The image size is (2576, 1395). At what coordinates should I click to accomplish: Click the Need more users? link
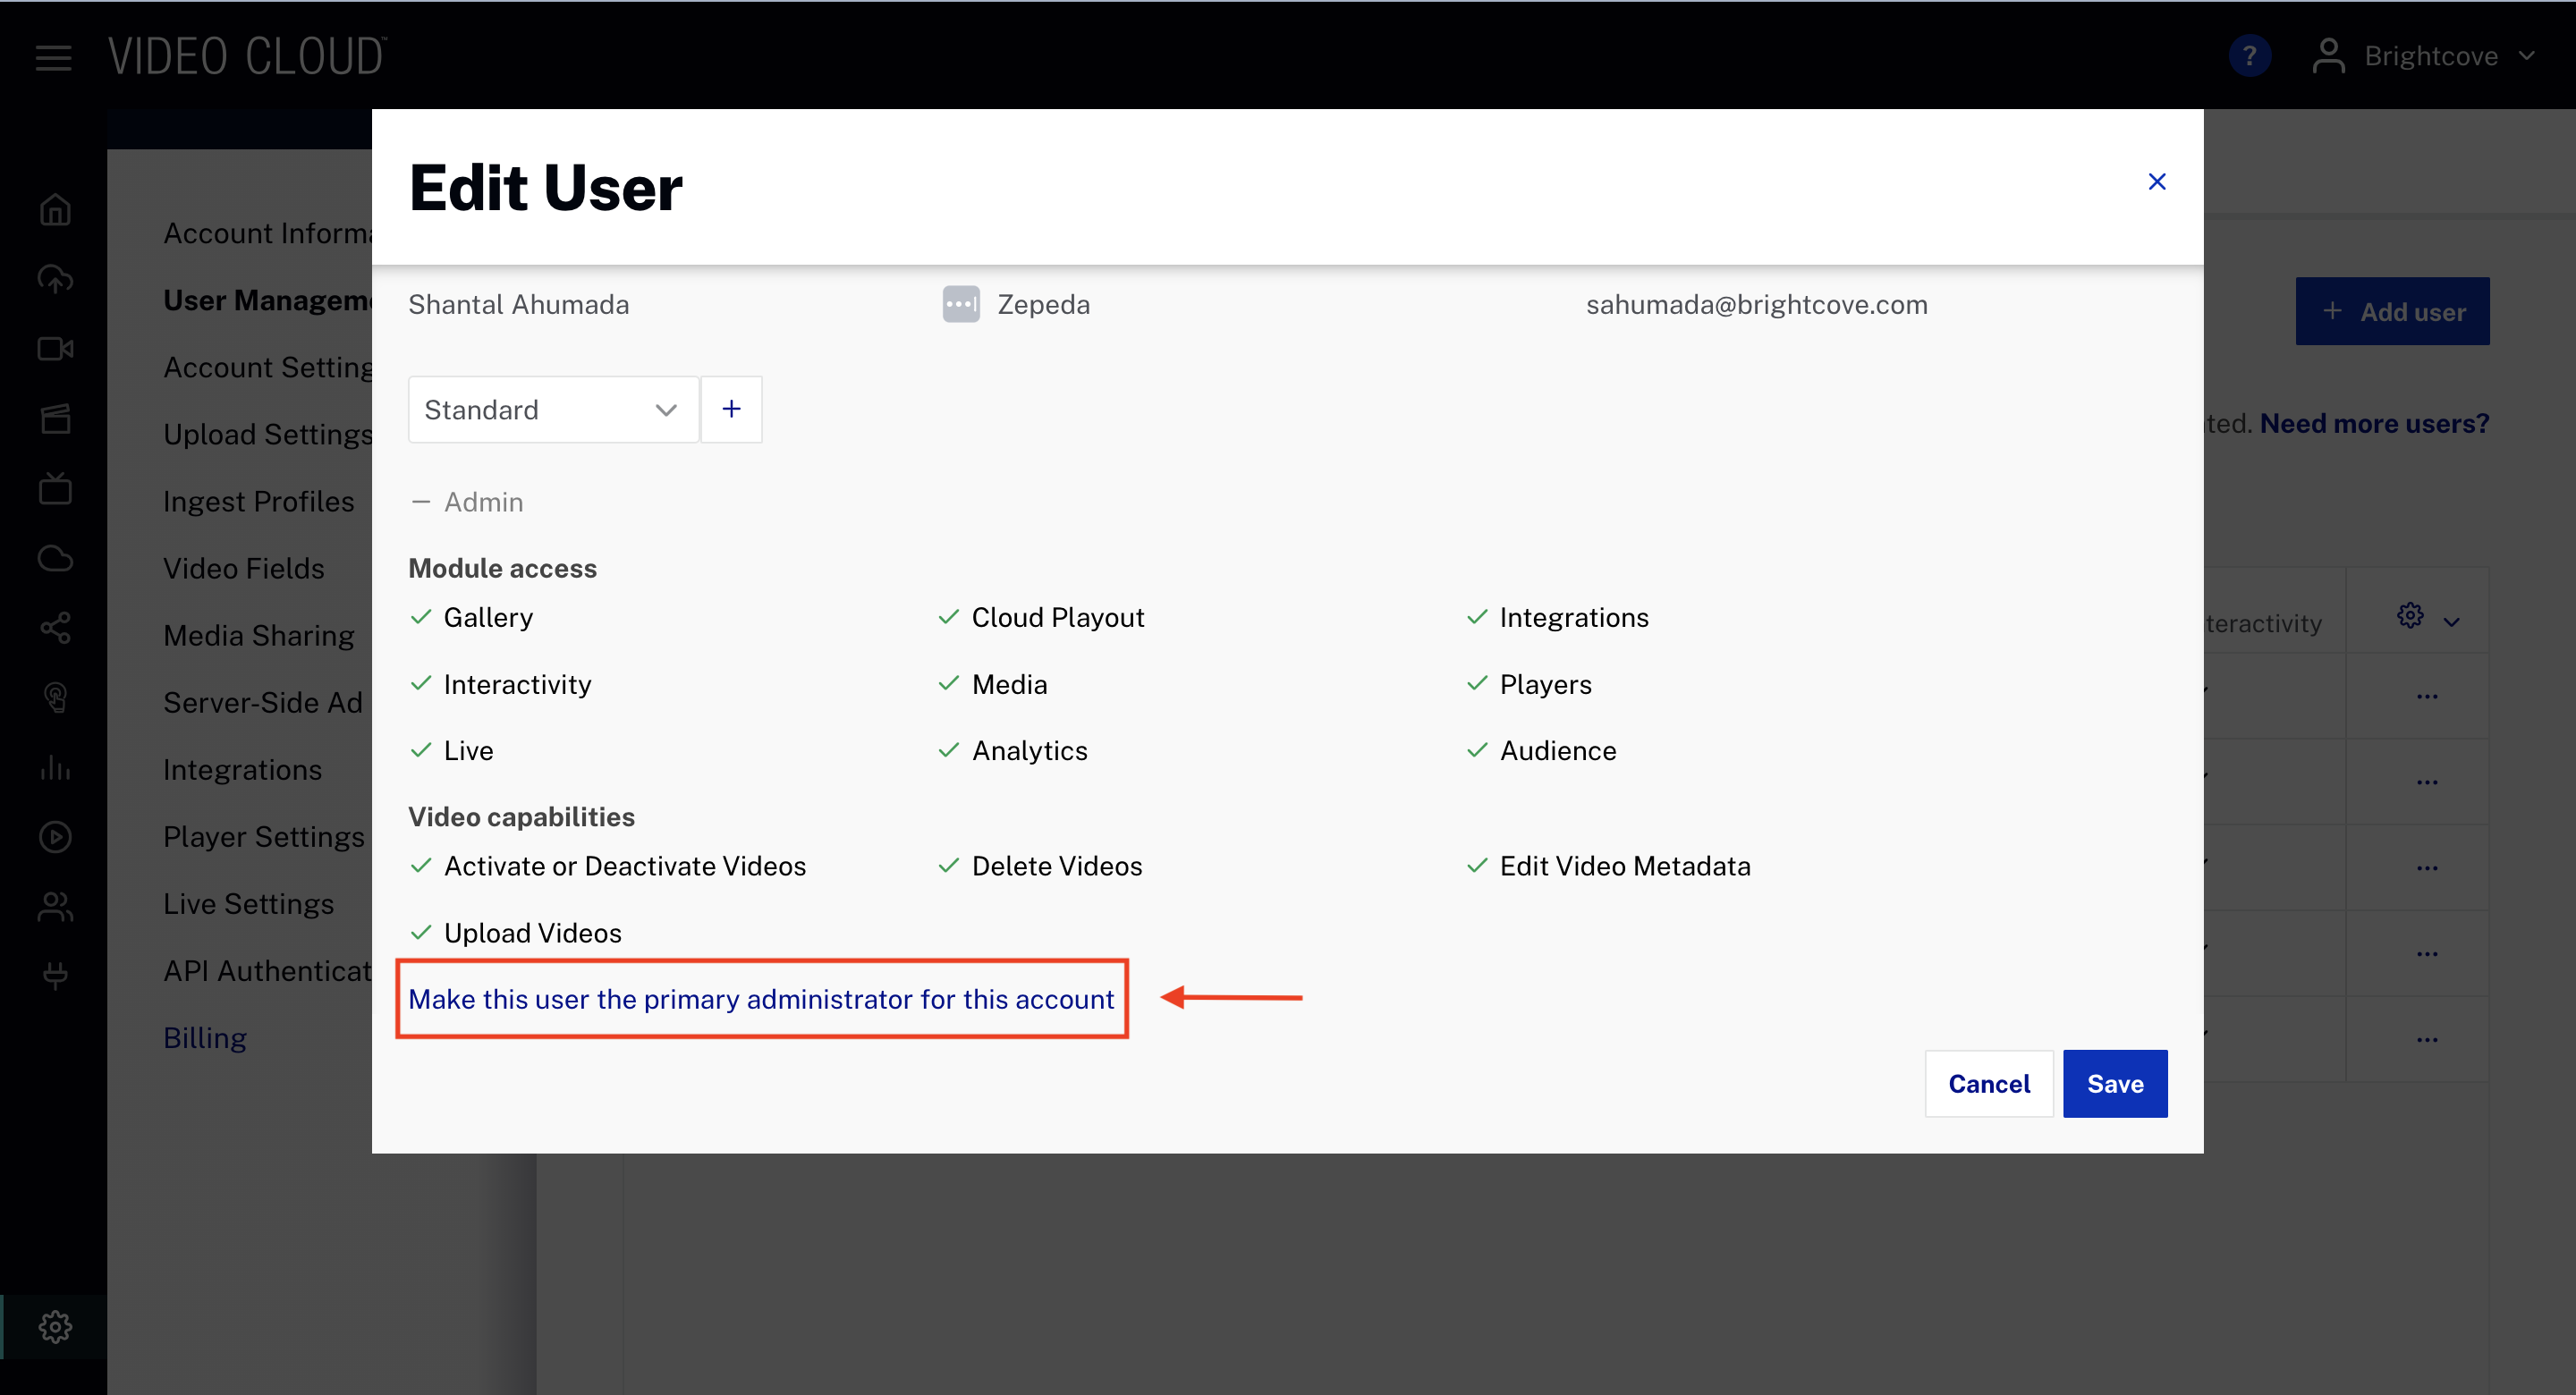tap(2374, 423)
